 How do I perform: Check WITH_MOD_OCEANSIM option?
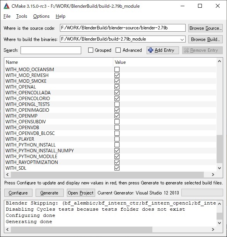click(117, 69)
